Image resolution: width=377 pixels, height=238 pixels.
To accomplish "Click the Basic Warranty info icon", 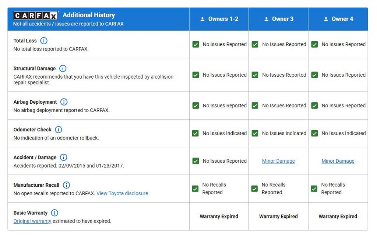I will tap(54, 213).
